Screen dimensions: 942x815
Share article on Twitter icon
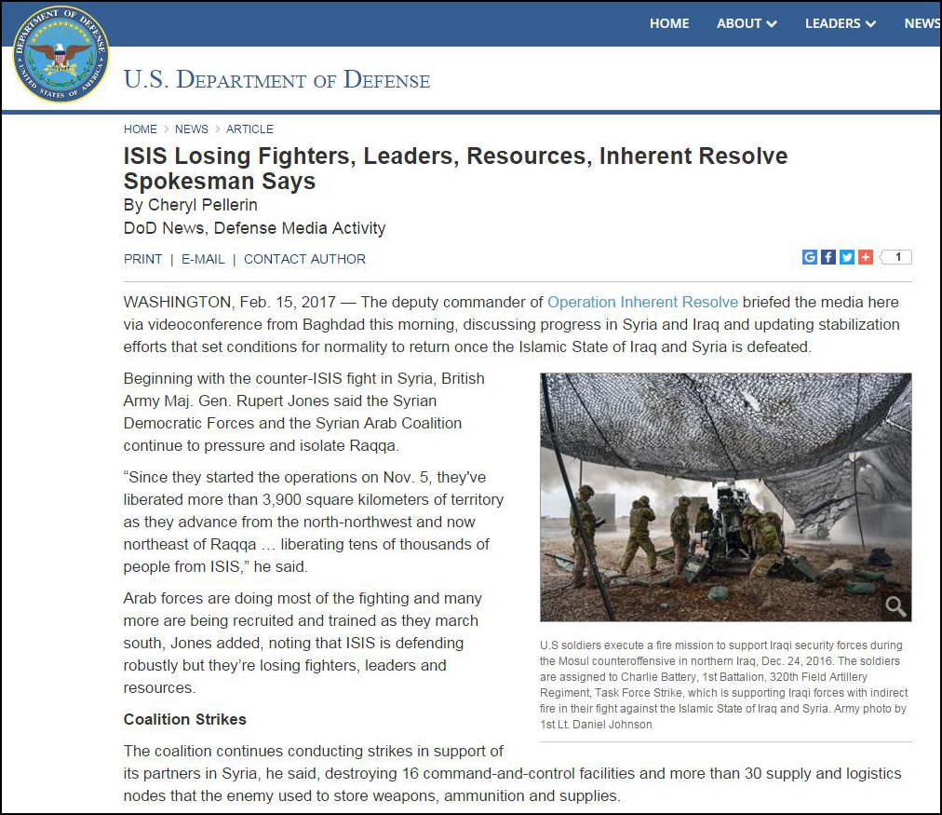pos(846,257)
